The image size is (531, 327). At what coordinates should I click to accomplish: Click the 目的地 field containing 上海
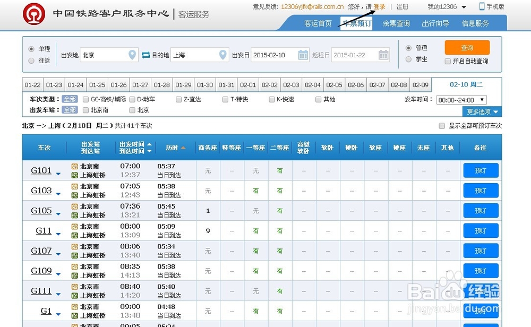pos(200,55)
